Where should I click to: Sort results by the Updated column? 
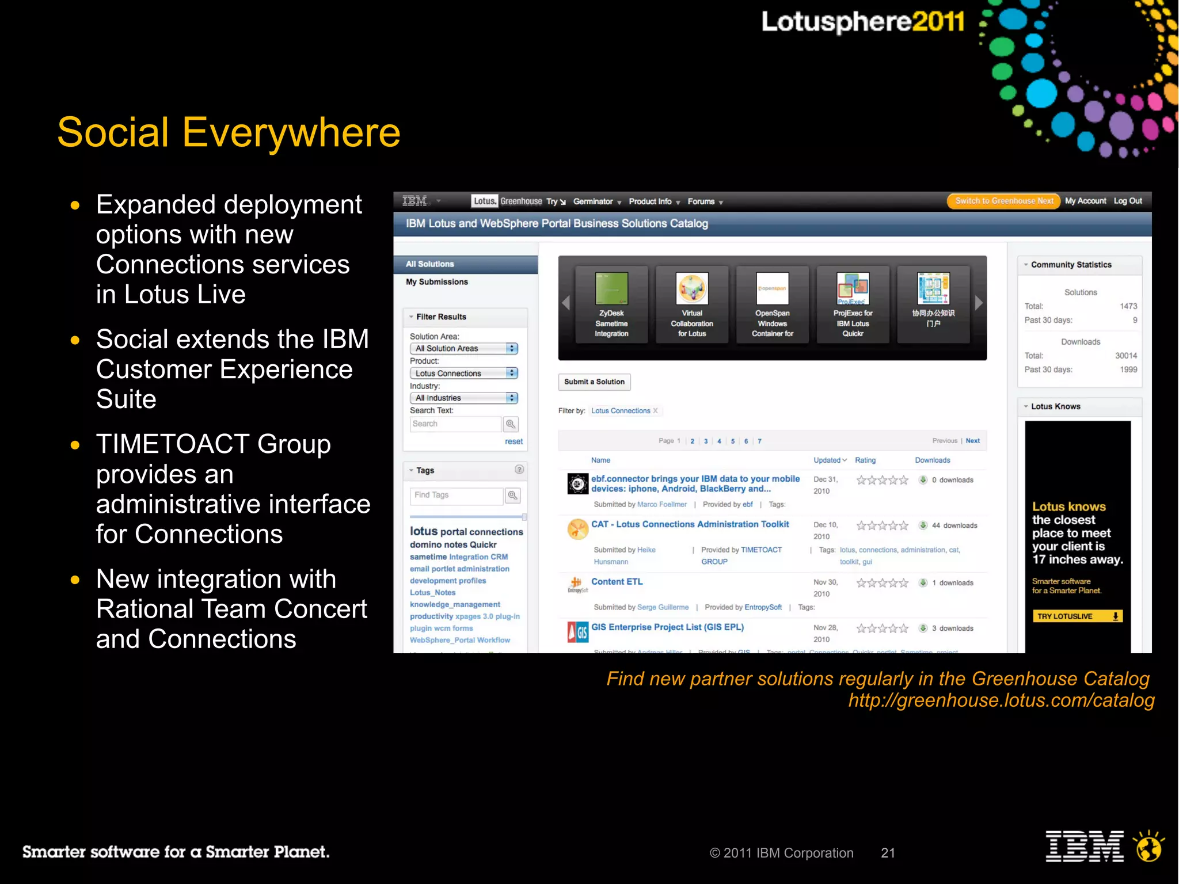(830, 460)
